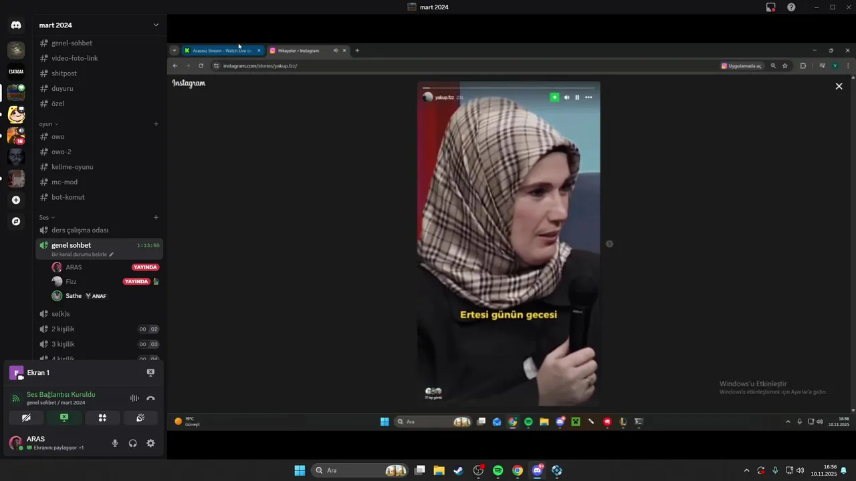Open user settings gear
The height and width of the screenshot is (481, 856).
[150, 443]
